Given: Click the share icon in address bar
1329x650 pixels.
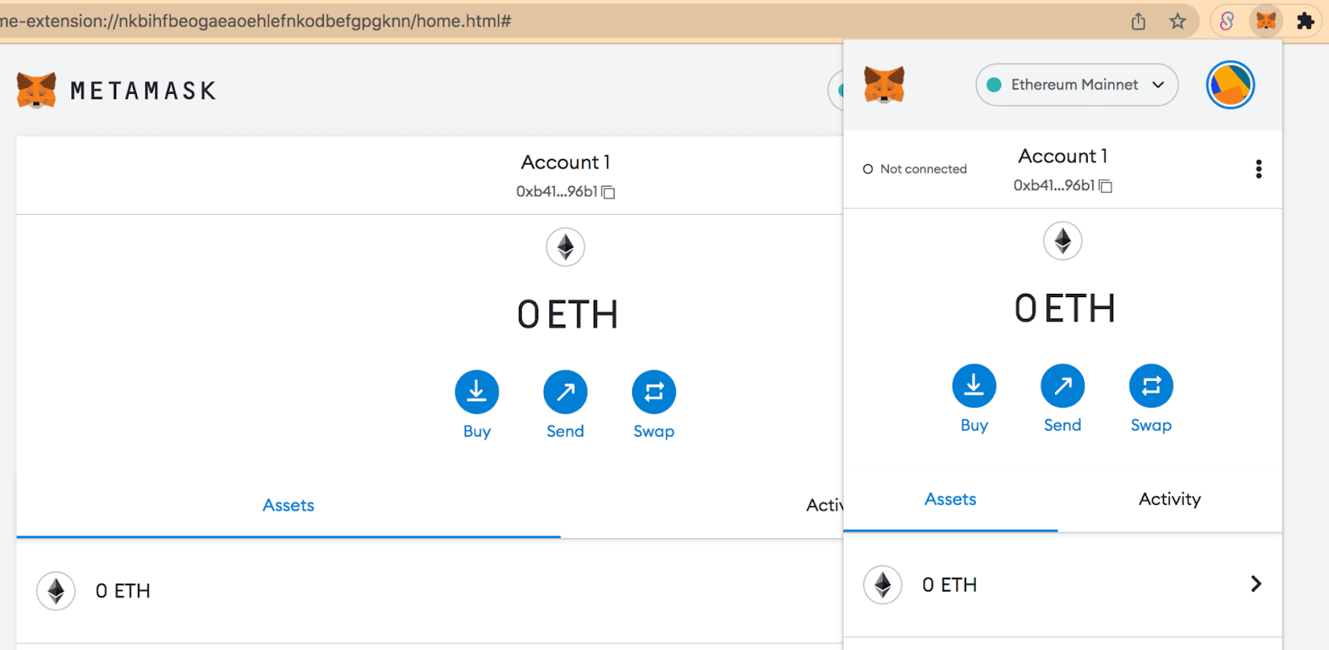Looking at the screenshot, I should click(x=1139, y=22).
